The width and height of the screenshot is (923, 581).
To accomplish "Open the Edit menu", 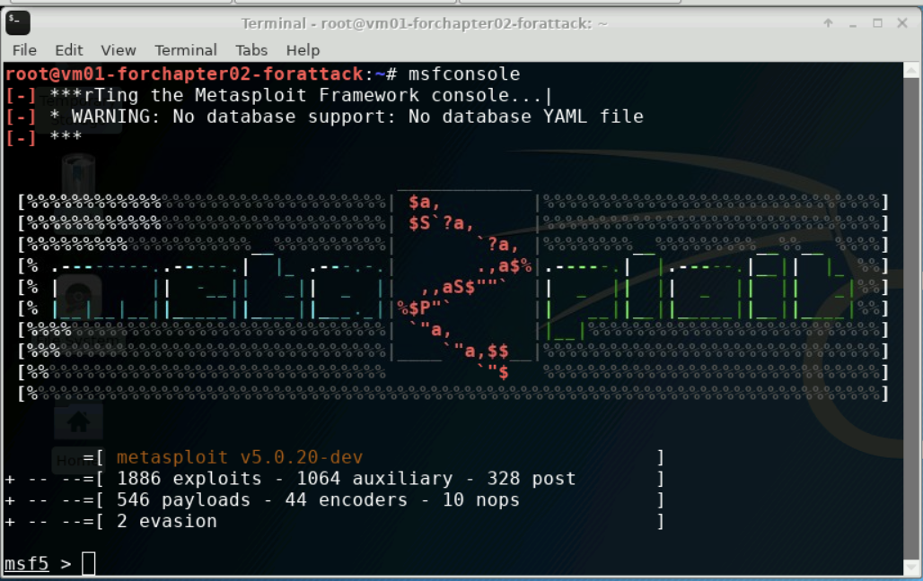I will [69, 50].
